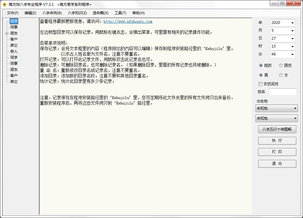
Task: Select the 阳历 radio button
Action: (261, 65)
